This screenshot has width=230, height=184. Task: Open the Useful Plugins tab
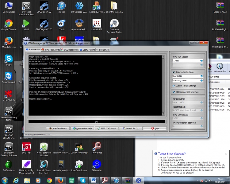click(x=87, y=50)
